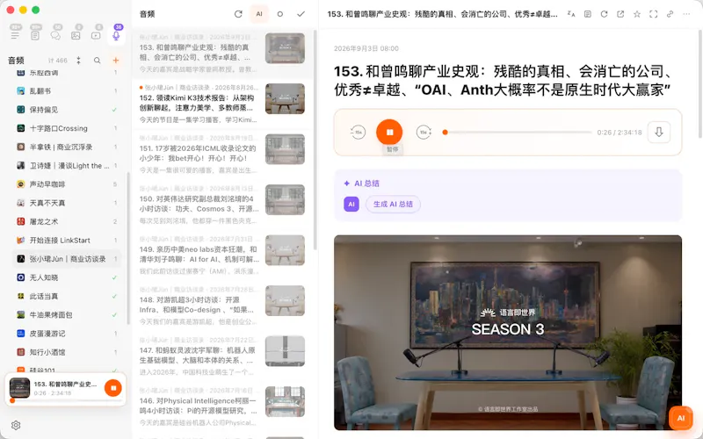Click the purple AI badge in summary box

pos(351,204)
